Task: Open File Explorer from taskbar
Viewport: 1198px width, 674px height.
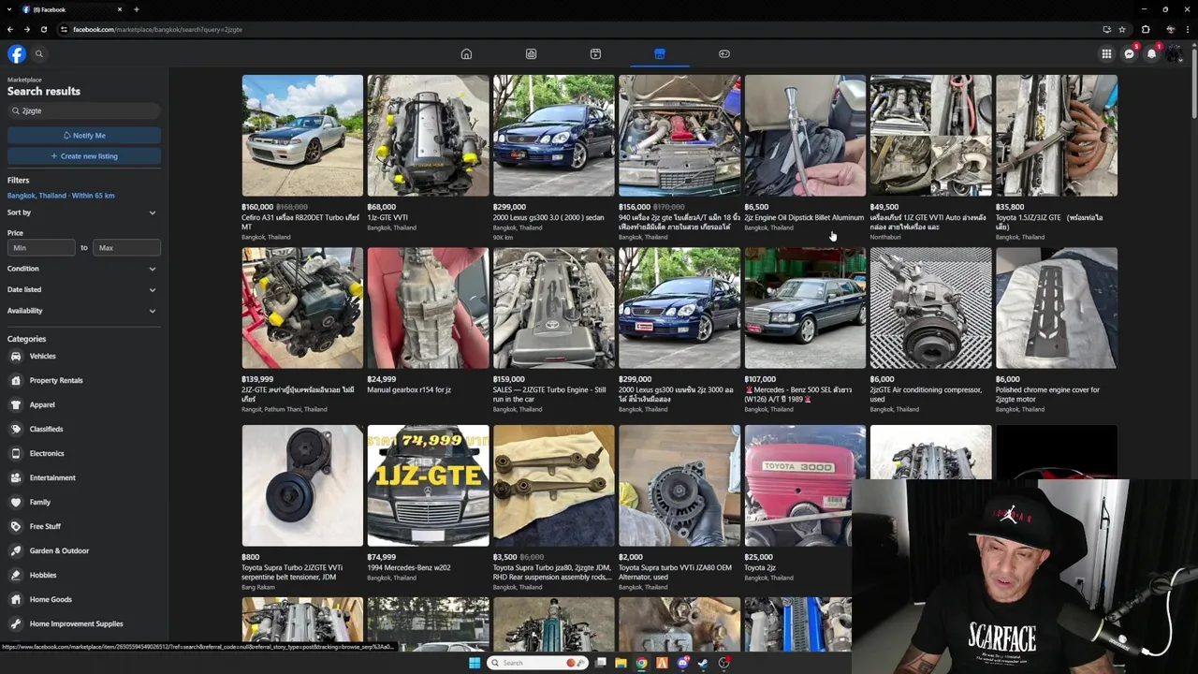Action: coord(621,663)
